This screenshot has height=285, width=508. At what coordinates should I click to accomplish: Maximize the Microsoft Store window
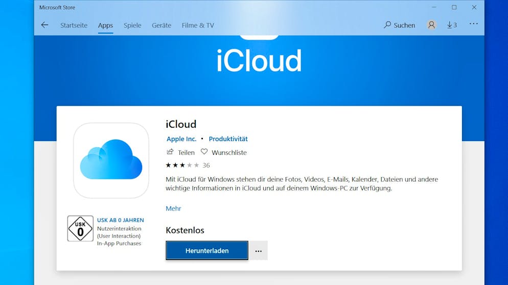[454, 7]
